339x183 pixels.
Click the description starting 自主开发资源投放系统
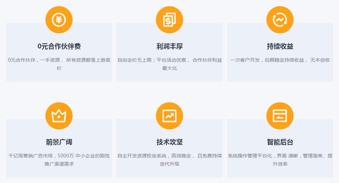point(169,160)
